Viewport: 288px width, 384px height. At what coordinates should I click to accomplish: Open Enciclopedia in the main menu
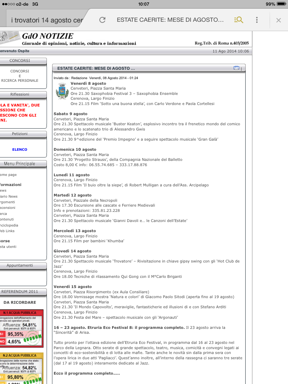[9, 225]
